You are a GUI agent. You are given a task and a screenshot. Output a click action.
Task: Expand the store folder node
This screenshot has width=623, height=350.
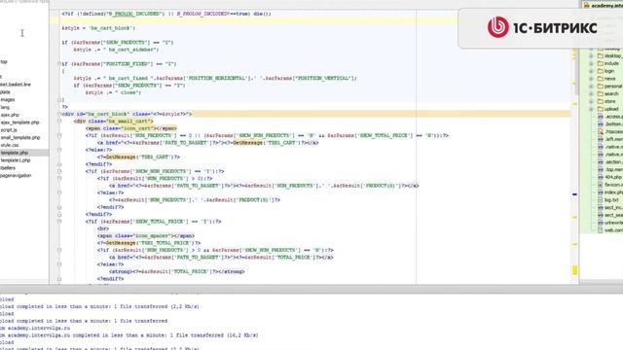tap(591, 101)
